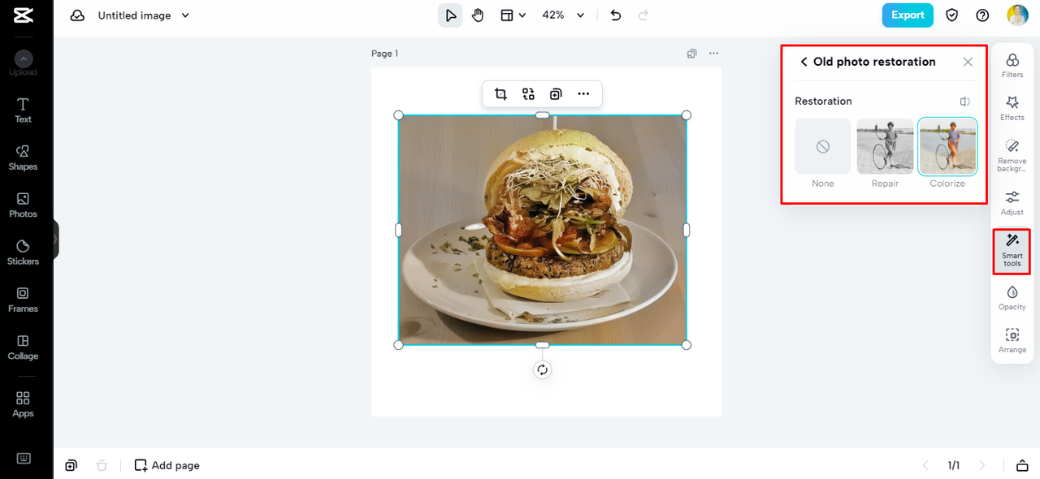This screenshot has width=1040, height=479.
Task: Click the CapCut logo icon
Action: pos(23,15)
